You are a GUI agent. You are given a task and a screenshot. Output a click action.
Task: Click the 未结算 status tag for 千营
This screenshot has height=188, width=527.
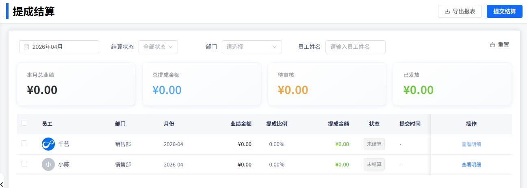[374, 144]
